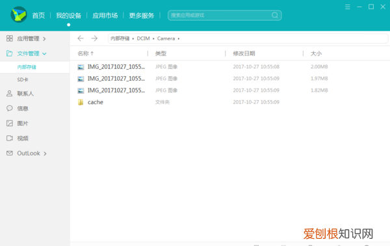
Task: Sort by 大小 column header
Action: (x=316, y=53)
